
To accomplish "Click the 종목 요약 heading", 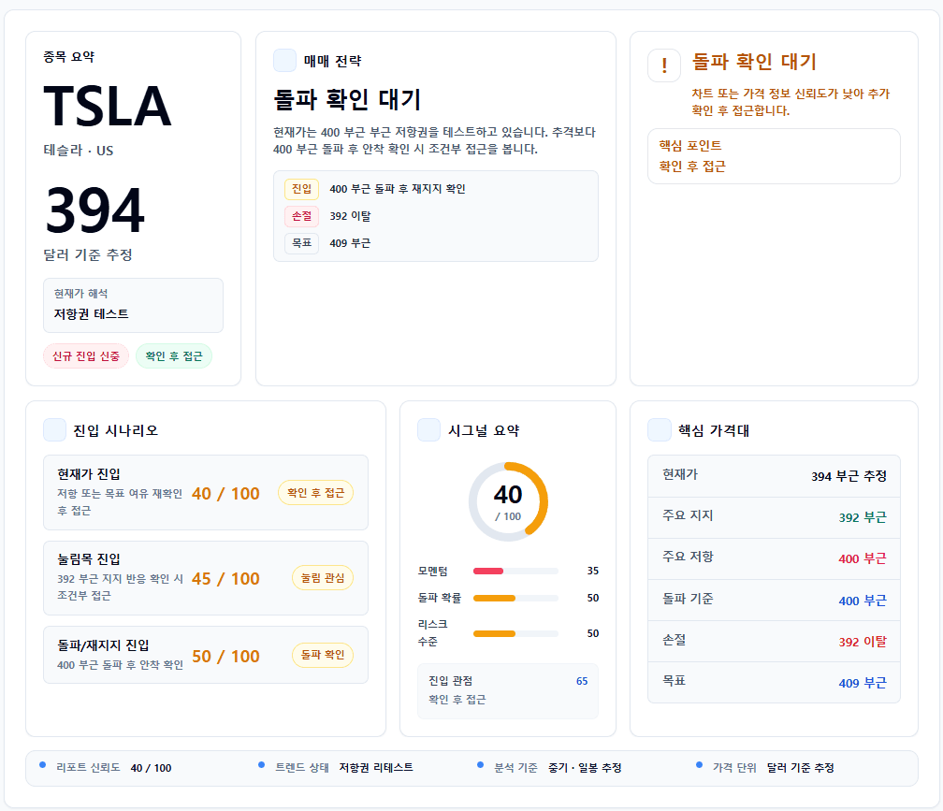I will click(69, 57).
